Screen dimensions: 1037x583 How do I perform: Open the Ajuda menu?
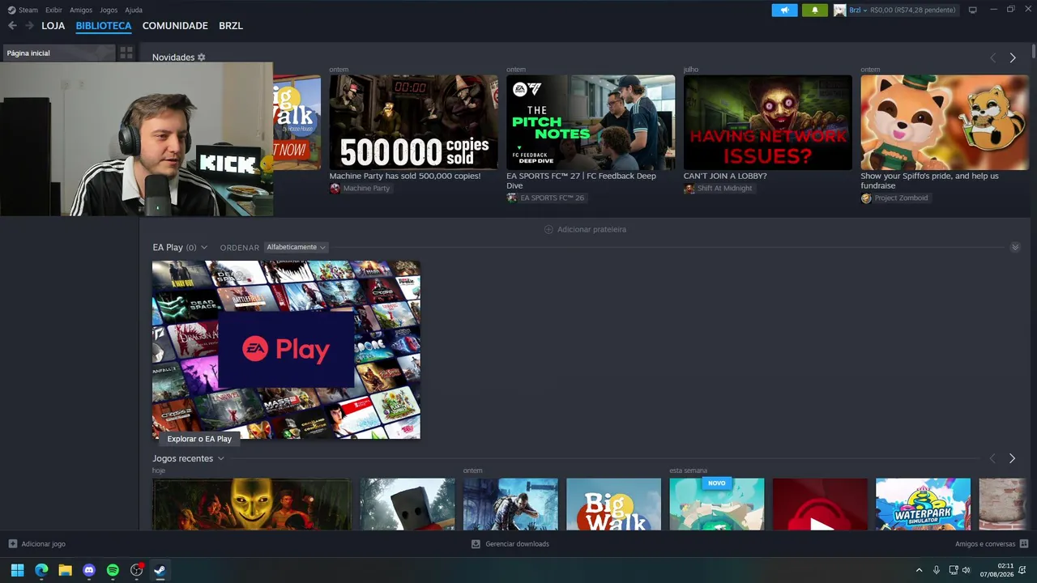point(134,10)
